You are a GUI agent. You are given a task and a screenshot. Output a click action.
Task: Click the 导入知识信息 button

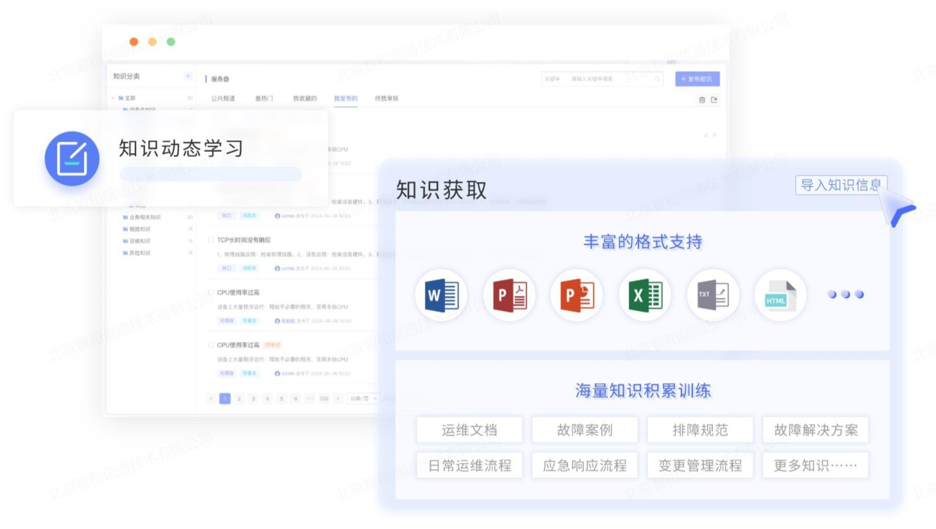pos(841,185)
